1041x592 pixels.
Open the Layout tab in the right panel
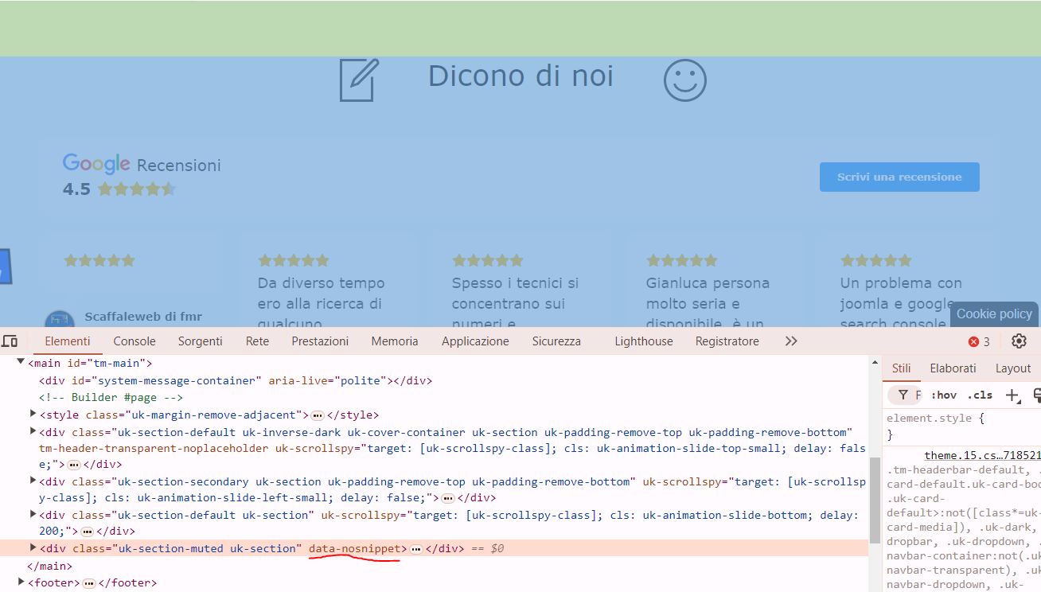[1012, 368]
